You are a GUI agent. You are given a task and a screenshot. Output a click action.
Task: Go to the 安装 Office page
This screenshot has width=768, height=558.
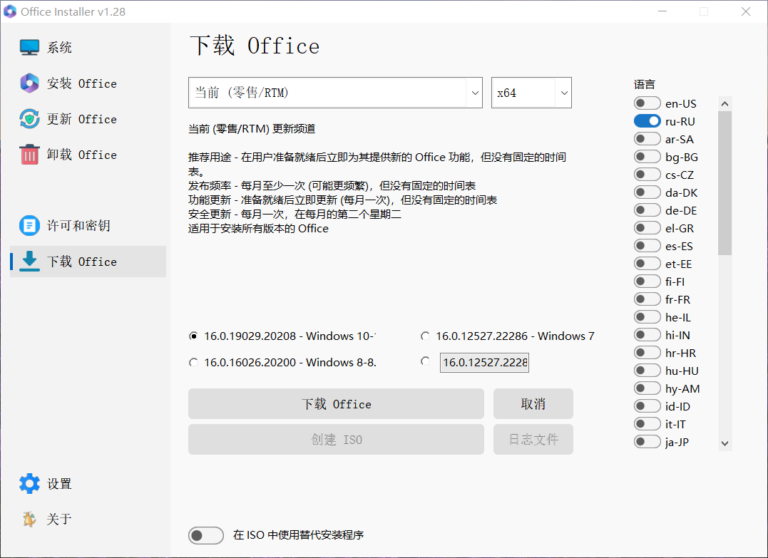pos(82,83)
